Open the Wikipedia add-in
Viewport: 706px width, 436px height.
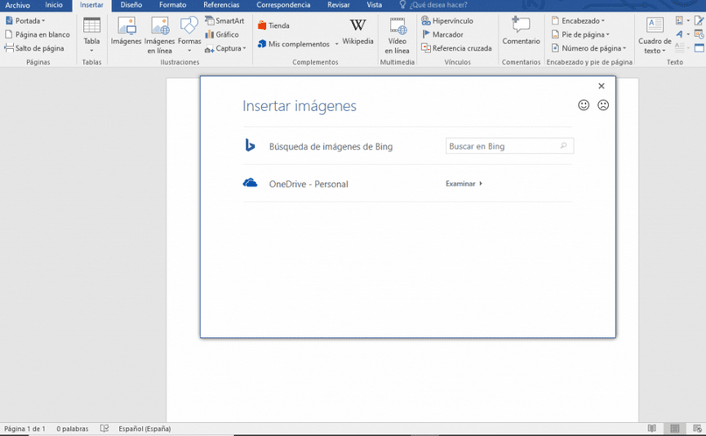[x=358, y=32]
